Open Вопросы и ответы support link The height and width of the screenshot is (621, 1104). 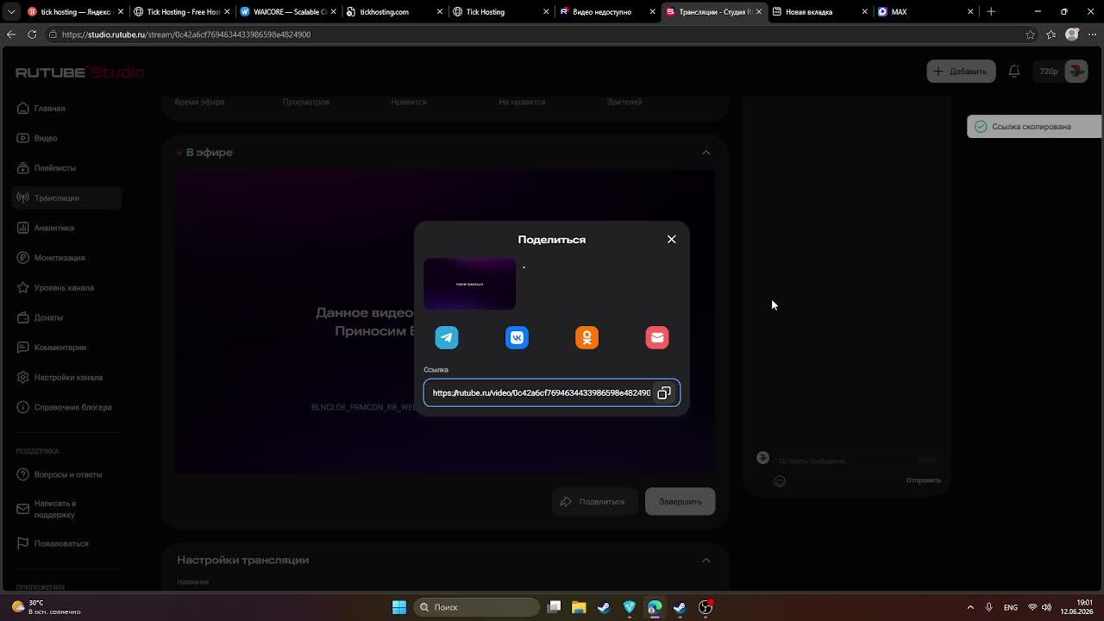(67, 474)
